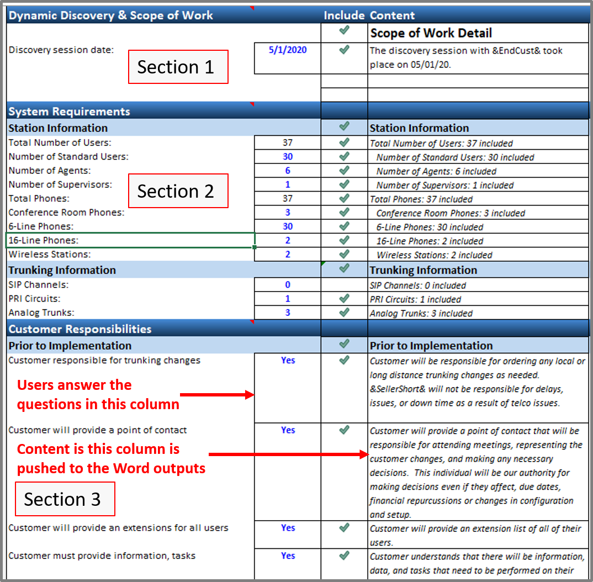Select the 'Analog Trunks:' label cell

coord(130,313)
